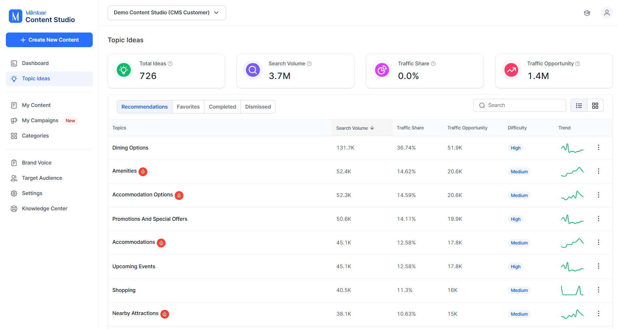
Task: Switch to list view layout
Action: [x=579, y=105]
